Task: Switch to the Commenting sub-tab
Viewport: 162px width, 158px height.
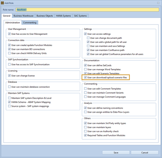Action: [x=30, y=23]
